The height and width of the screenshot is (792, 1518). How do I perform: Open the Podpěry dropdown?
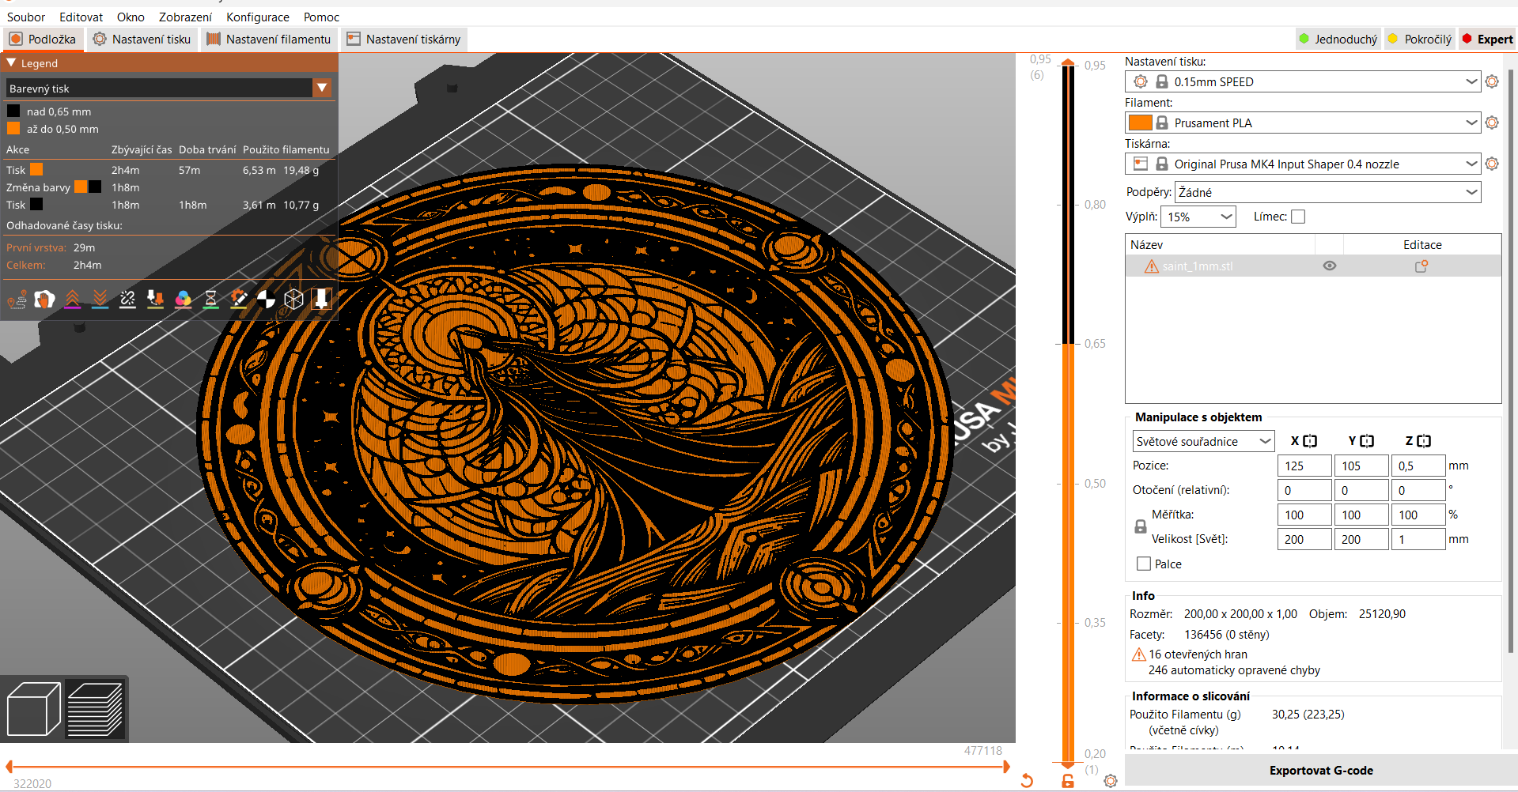pos(1327,192)
